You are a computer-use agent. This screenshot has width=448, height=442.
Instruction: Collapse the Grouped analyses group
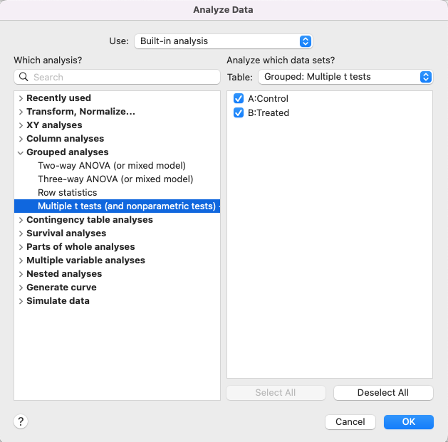click(21, 152)
